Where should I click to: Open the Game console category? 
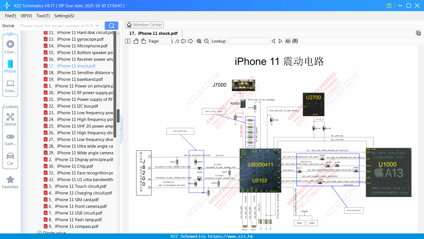pyautogui.click(x=10, y=139)
